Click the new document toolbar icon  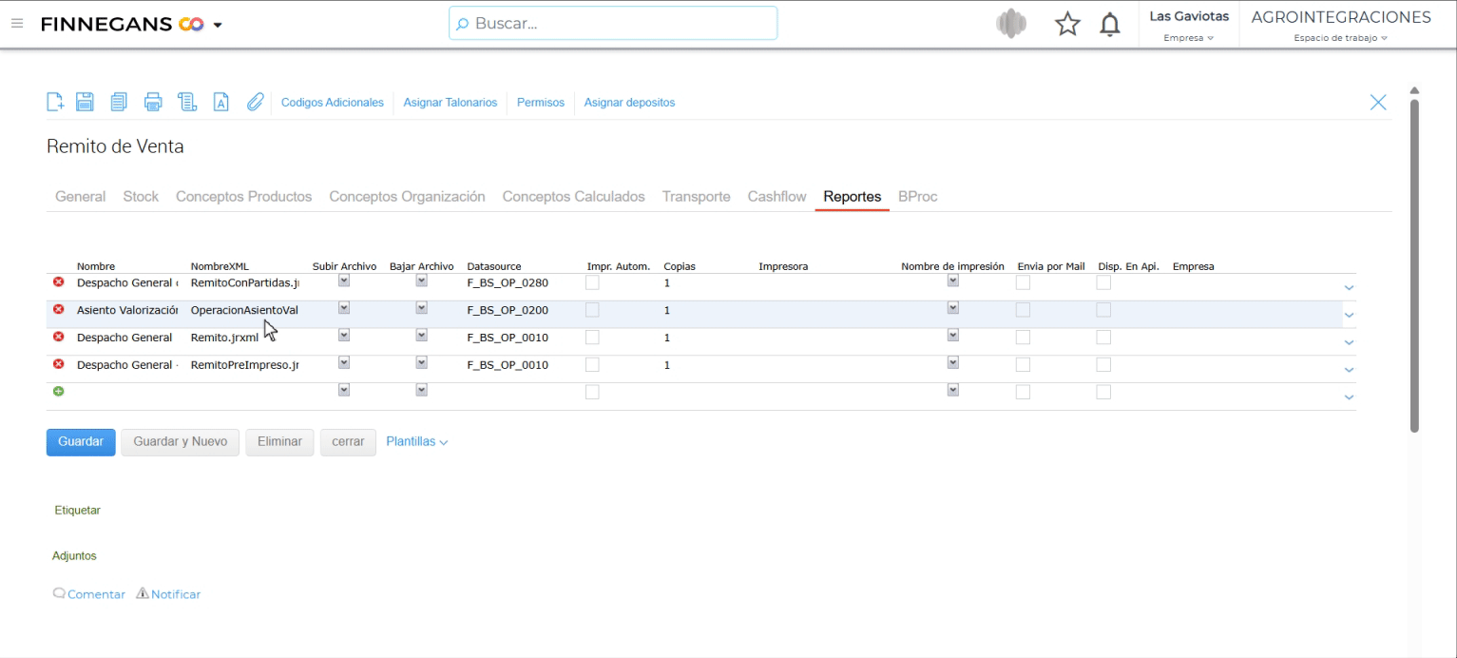tap(55, 103)
